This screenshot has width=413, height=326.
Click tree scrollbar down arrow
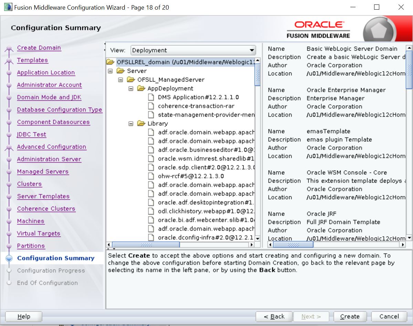tap(257, 238)
